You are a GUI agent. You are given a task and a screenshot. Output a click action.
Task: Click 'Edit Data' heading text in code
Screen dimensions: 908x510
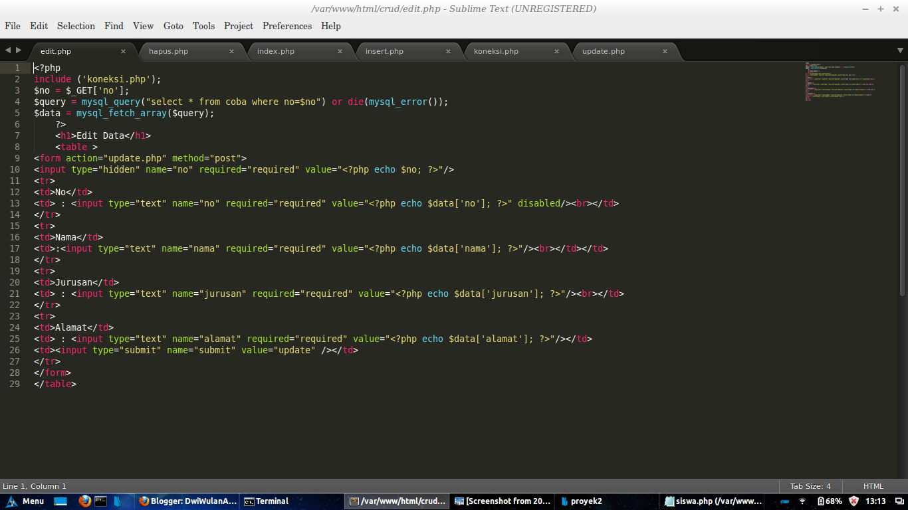point(100,135)
